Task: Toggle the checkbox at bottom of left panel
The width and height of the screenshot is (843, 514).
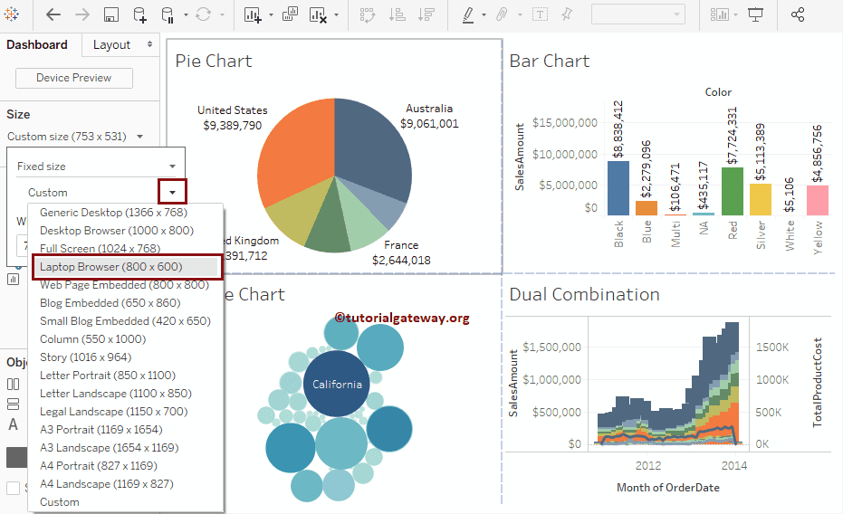Action: 13,489
